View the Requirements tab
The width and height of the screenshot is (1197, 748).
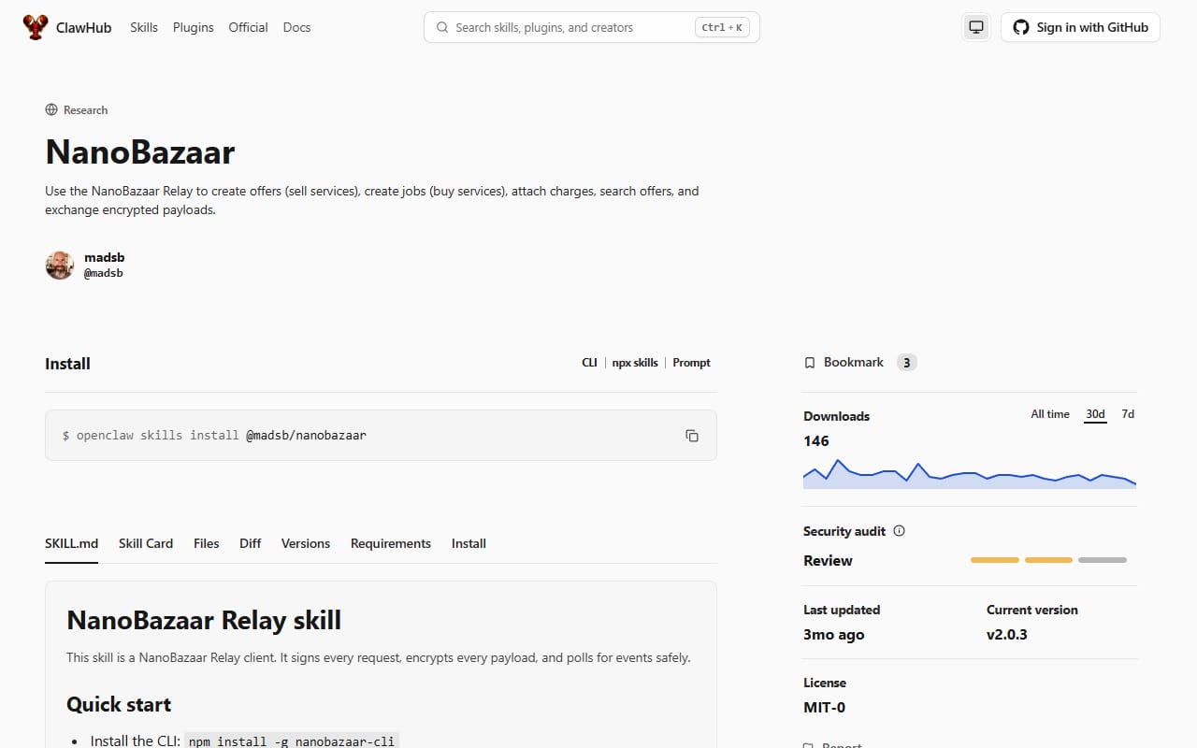pyautogui.click(x=391, y=543)
